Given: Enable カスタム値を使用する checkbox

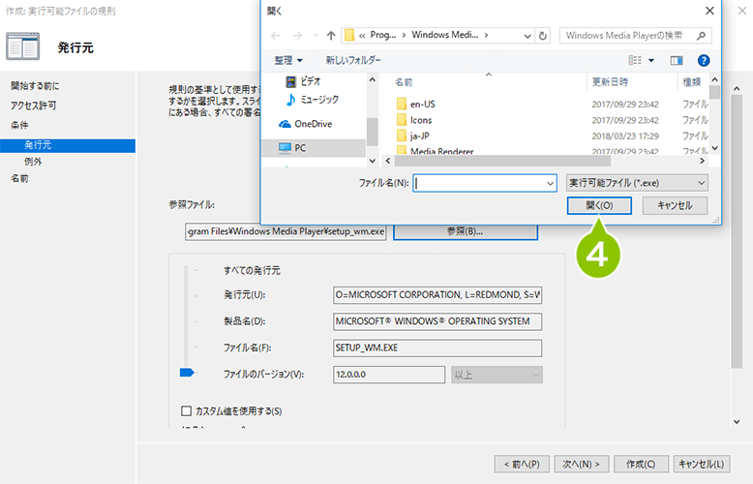Looking at the screenshot, I should pyautogui.click(x=187, y=411).
